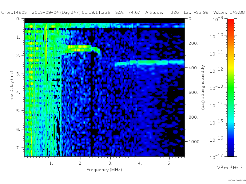
Task: Click the 5. tick on frequency axis
Action: pos(169,163)
